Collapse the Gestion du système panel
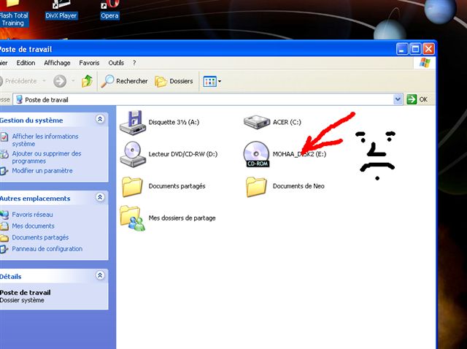This screenshot has height=349, width=467. (x=100, y=119)
